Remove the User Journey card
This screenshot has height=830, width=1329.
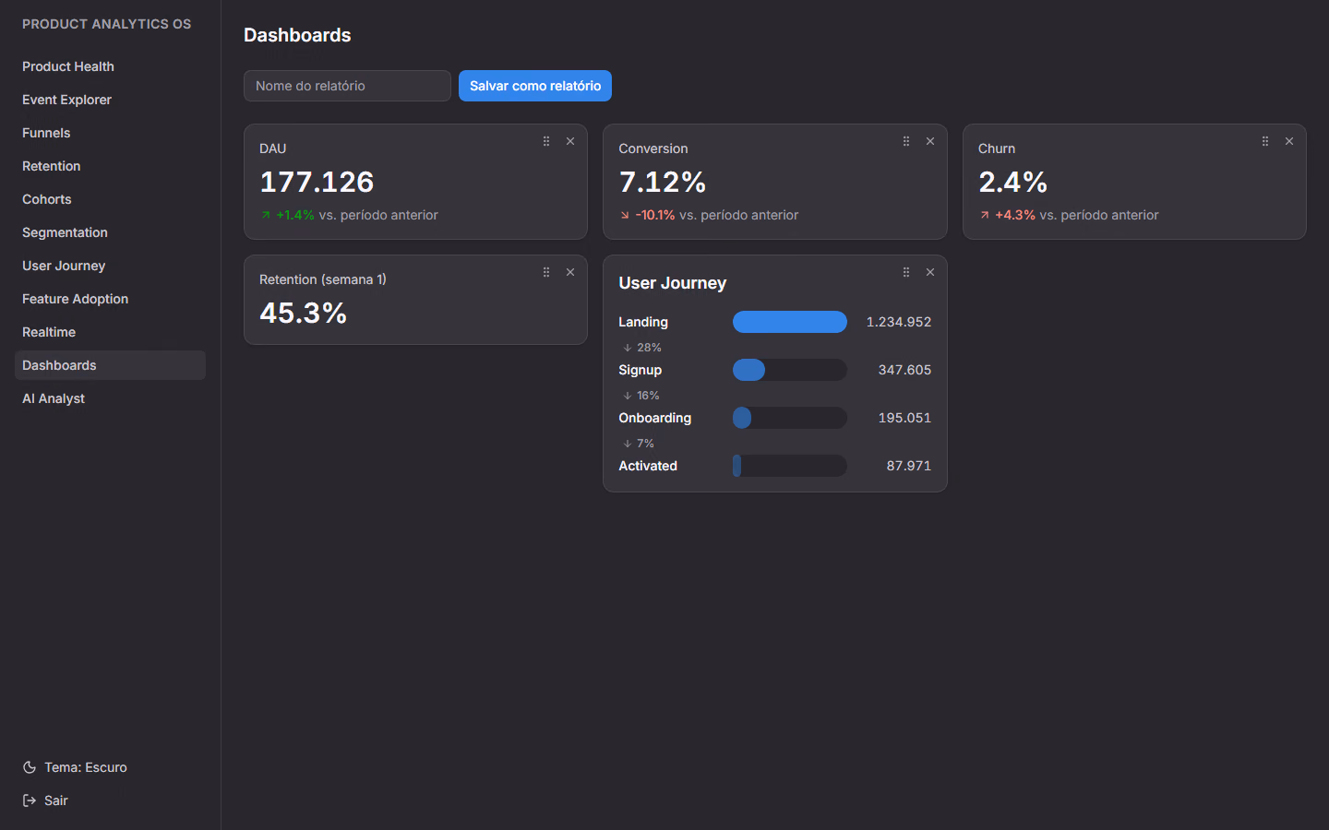coord(930,272)
